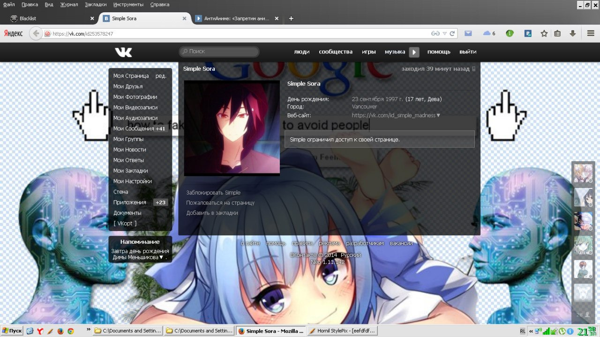Click the mobile device icon near last seen
The height and width of the screenshot is (337, 600).
473,69
